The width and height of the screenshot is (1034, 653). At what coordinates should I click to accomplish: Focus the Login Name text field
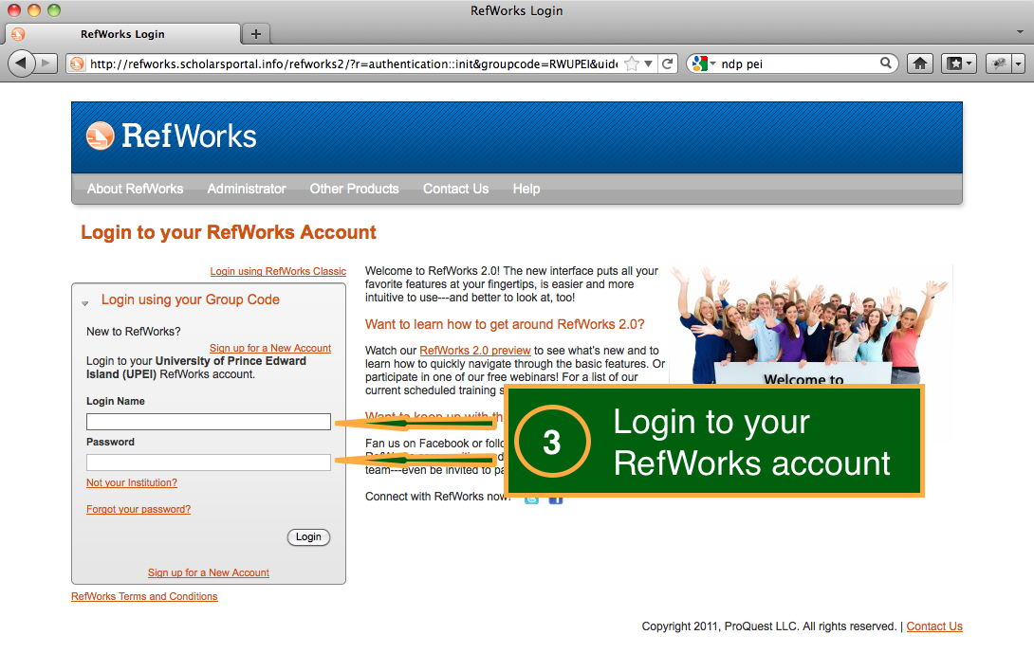pyautogui.click(x=209, y=422)
